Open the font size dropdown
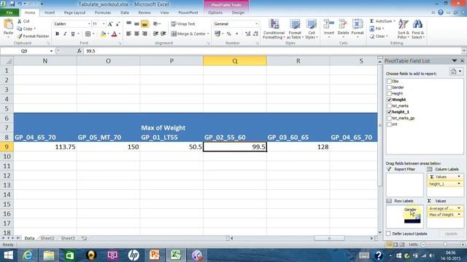467x262 pixels. point(104,24)
